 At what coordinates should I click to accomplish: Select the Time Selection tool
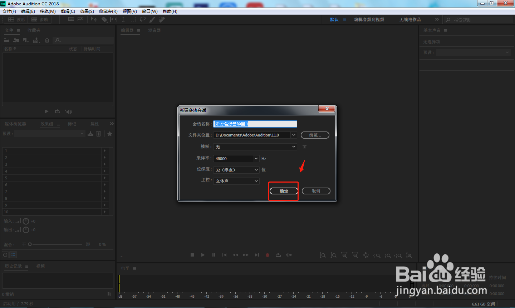[x=123, y=19]
